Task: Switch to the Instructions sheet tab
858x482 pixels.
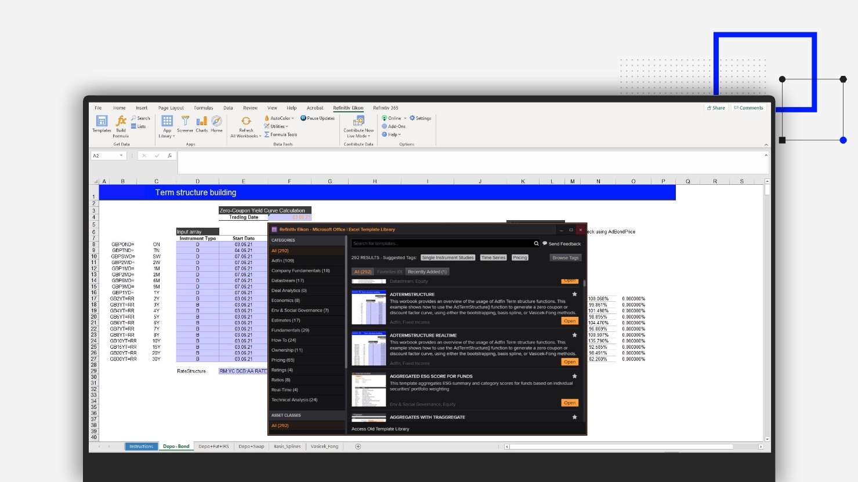Action: [142, 447]
